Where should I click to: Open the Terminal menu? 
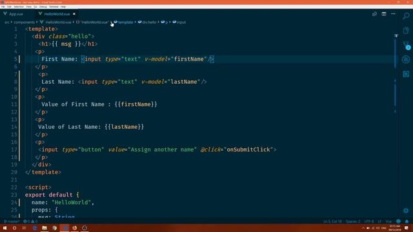point(54,6)
